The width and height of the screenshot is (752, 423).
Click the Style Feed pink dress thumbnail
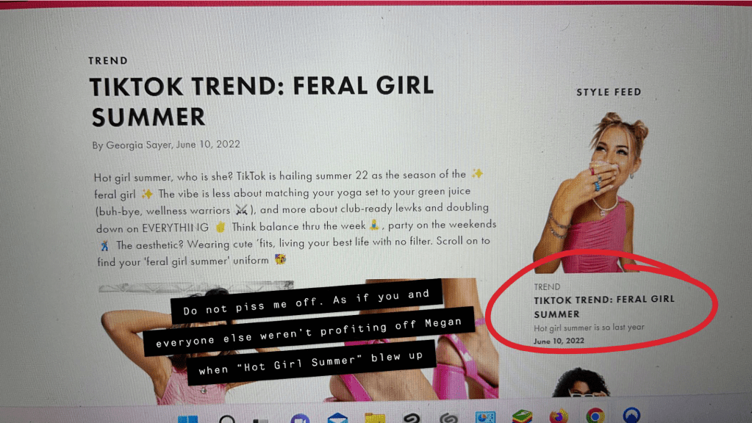[593, 192]
